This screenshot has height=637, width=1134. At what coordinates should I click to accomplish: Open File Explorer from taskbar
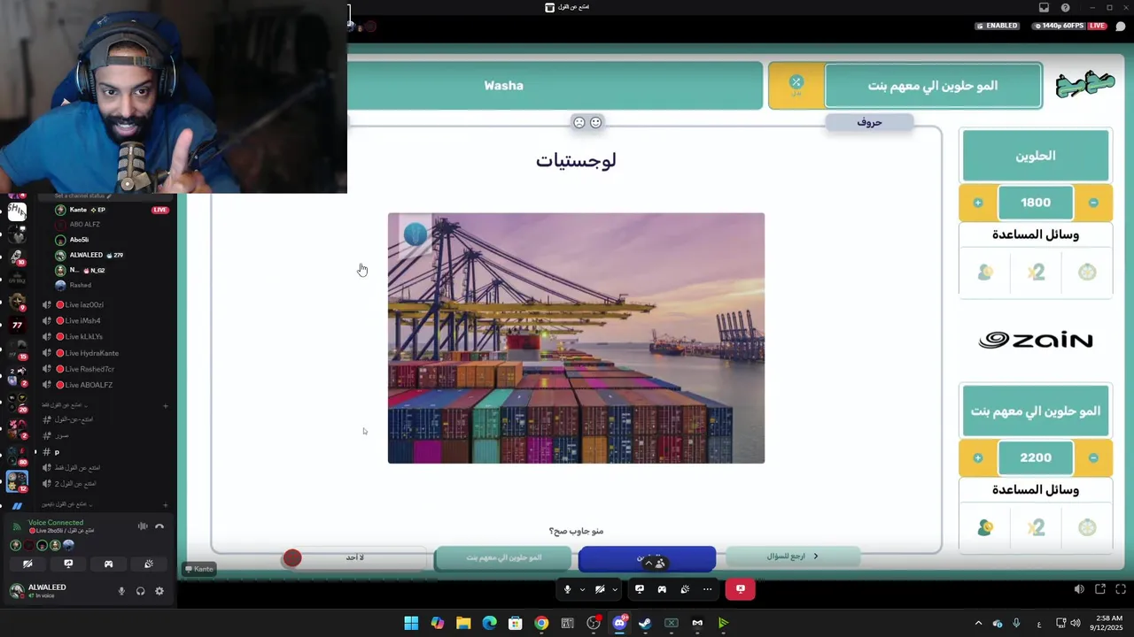(463, 623)
